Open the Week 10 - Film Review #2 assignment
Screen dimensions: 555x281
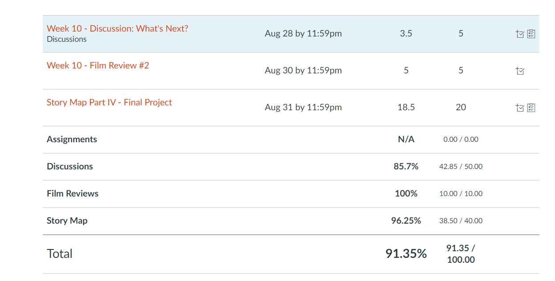pos(98,65)
